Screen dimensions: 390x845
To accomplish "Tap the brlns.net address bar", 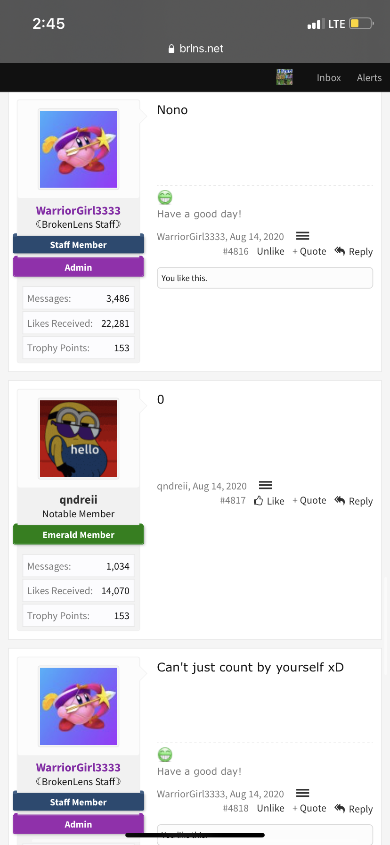I will pyautogui.click(x=195, y=49).
